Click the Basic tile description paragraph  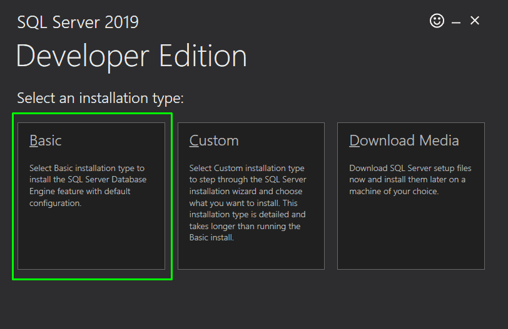pyautogui.click(x=88, y=185)
